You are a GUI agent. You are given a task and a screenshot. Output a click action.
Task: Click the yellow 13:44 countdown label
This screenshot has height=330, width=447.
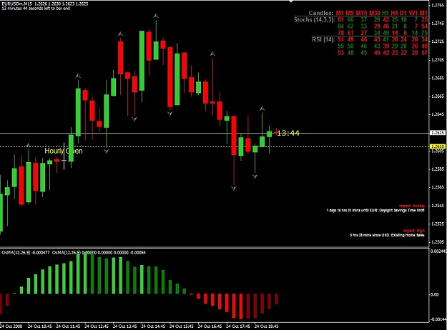point(288,133)
